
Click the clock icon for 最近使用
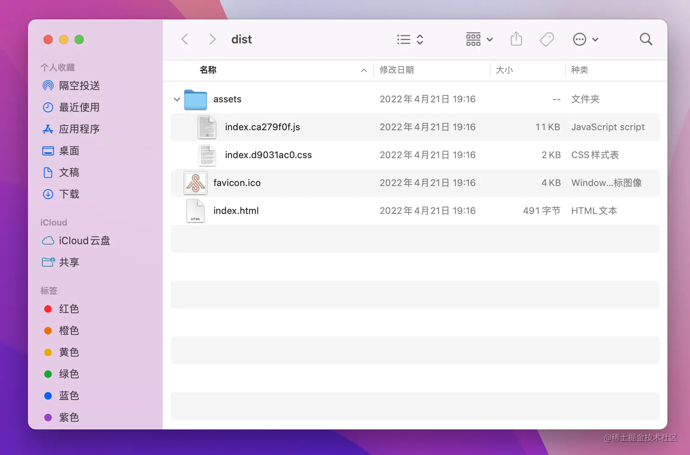click(48, 107)
